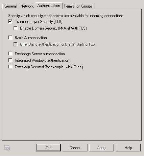The width and height of the screenshot is (144, 156).
Task: Click the Exchange Management Shell script icon
Action: point(7,148)
